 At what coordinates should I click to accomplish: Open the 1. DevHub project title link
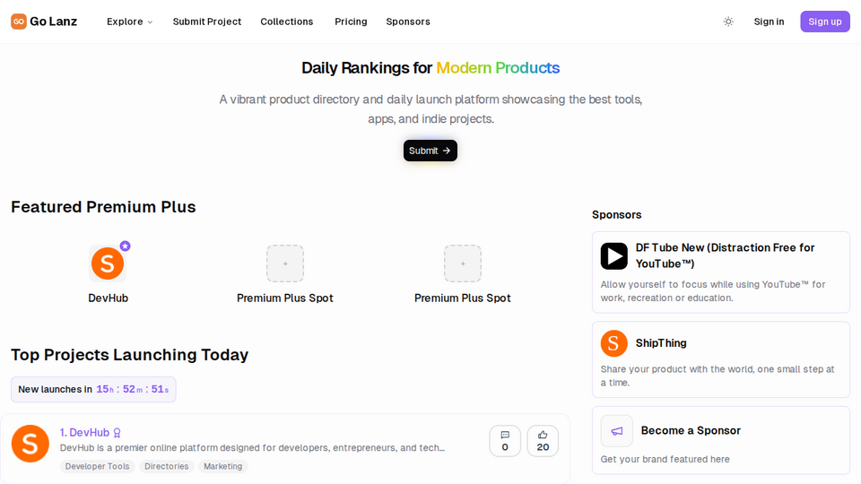[x=84, y=432]
